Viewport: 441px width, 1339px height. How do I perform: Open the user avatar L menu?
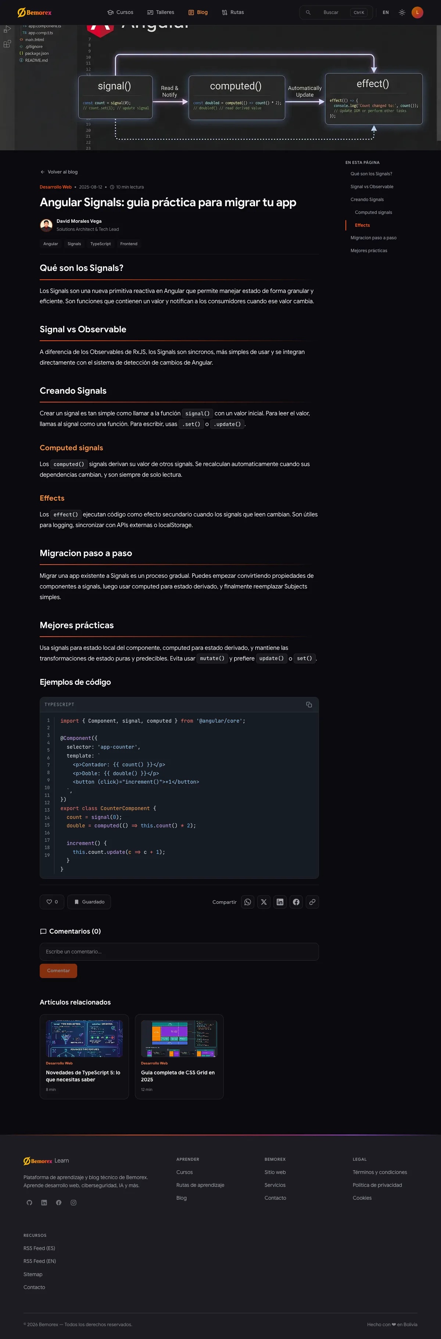point(417,12)
